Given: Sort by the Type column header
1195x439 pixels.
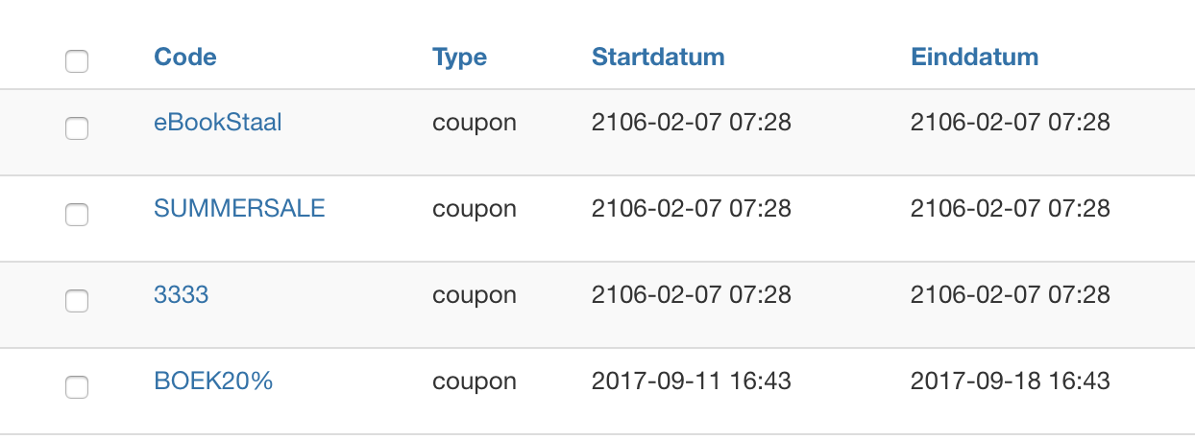Looking at the screenshot, I should point(459,57).
